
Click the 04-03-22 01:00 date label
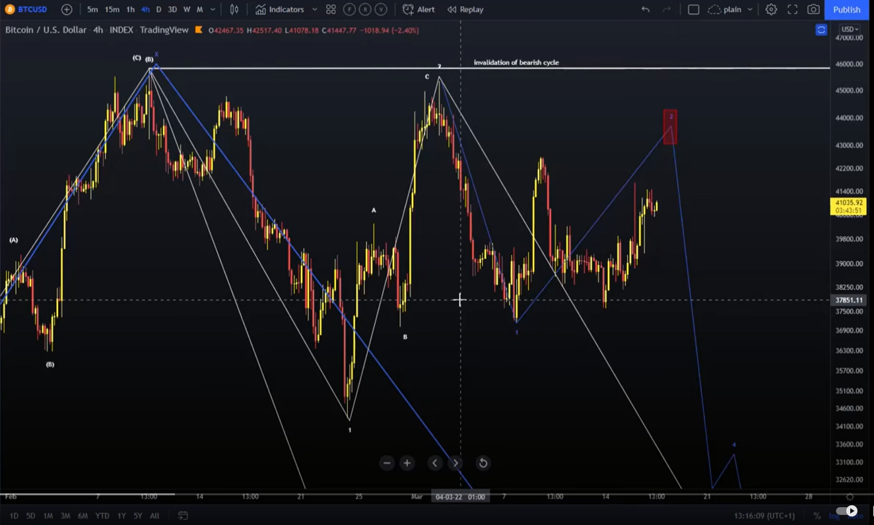click(x=460, y=497)
